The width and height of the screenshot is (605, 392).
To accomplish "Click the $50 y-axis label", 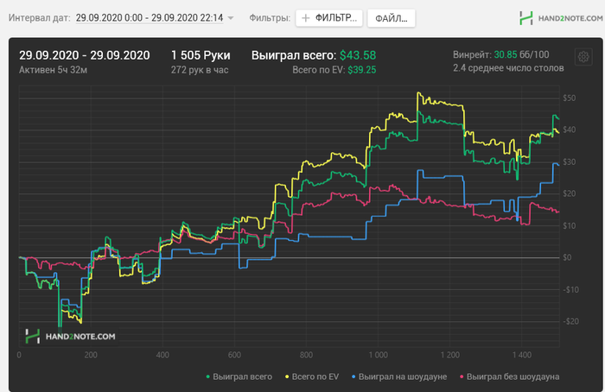I will 569,98.
